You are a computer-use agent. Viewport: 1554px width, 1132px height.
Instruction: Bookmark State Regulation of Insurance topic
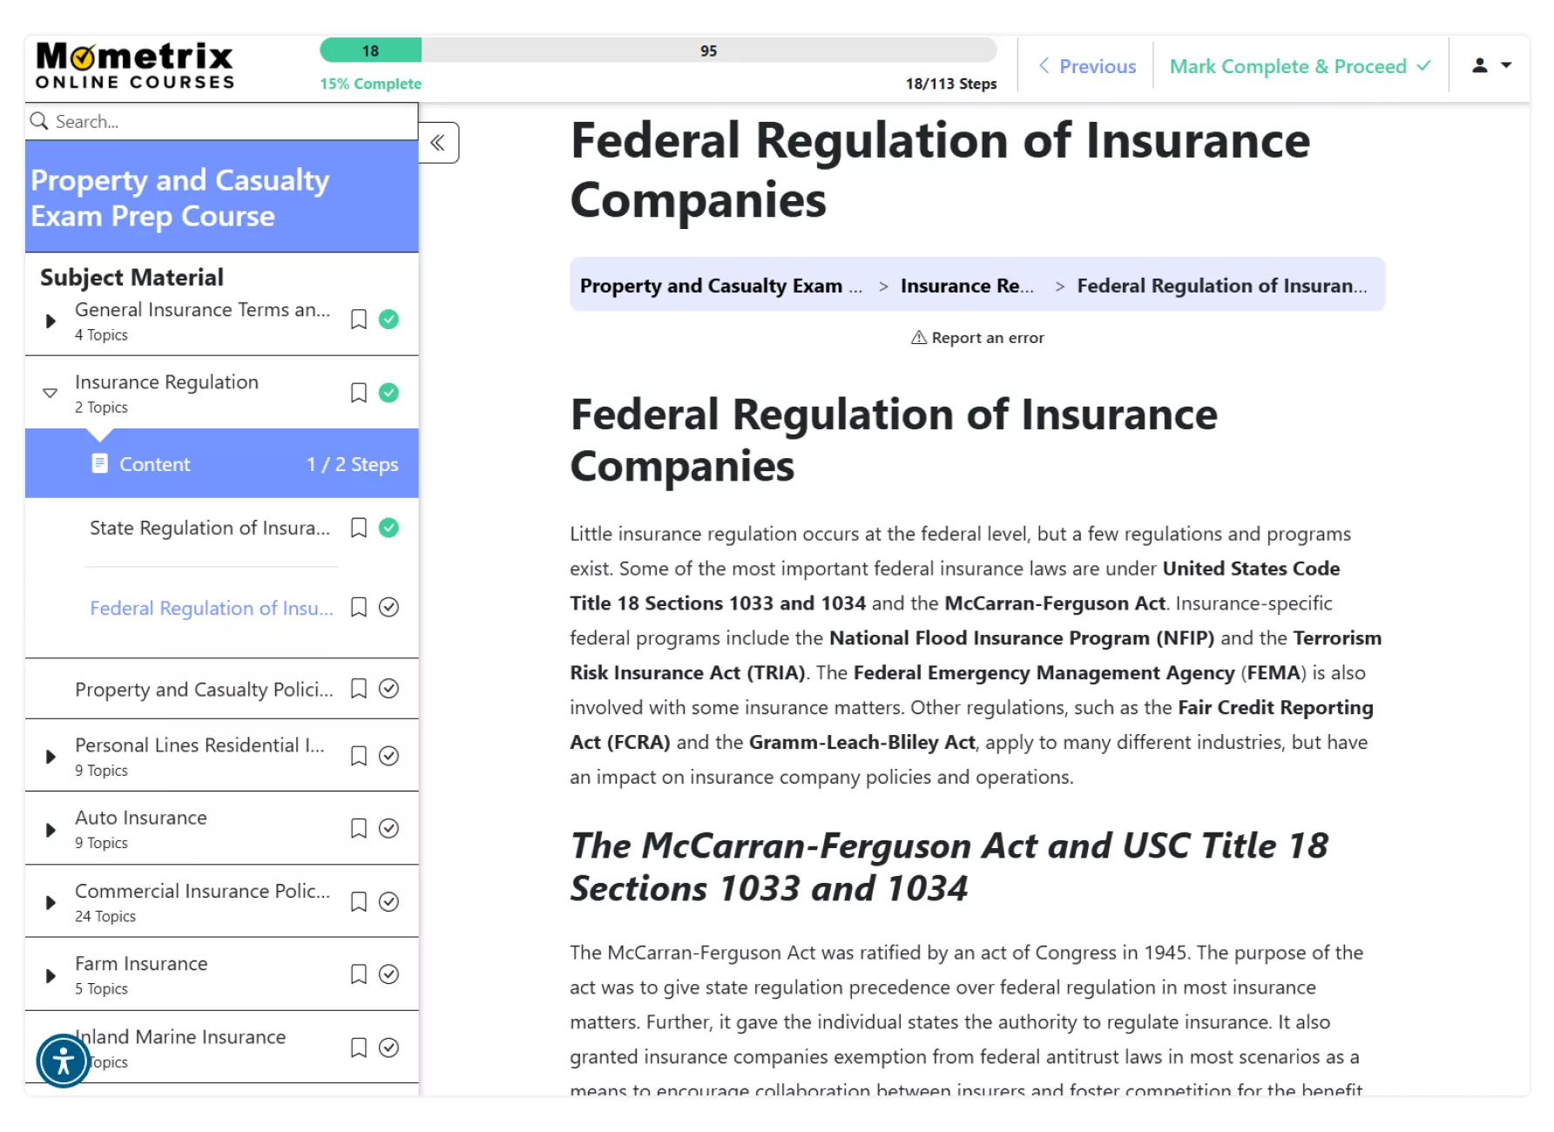(358, 528)
